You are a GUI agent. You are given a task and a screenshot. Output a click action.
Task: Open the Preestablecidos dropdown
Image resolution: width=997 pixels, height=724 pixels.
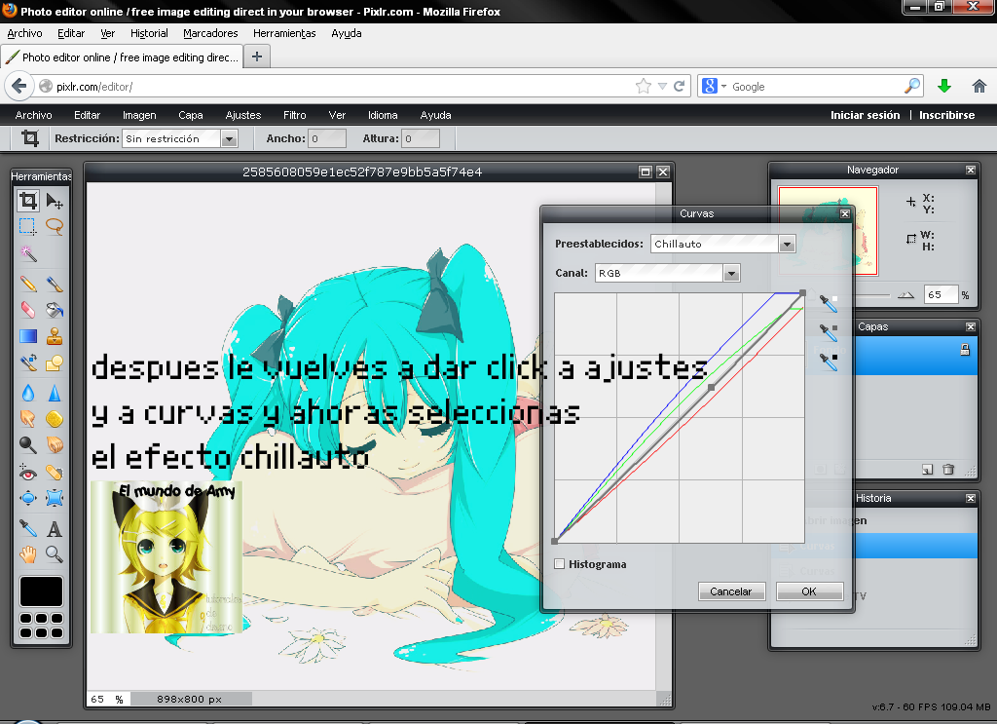tap(787, 244)
